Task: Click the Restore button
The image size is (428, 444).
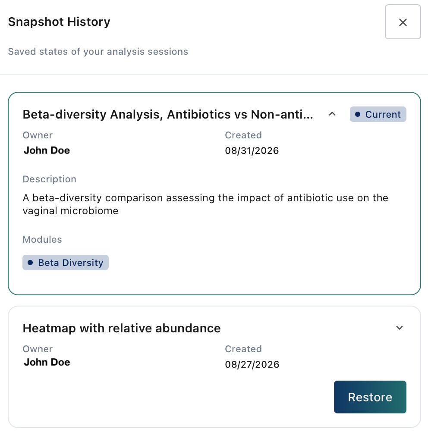Action: [x=370, y=397]
